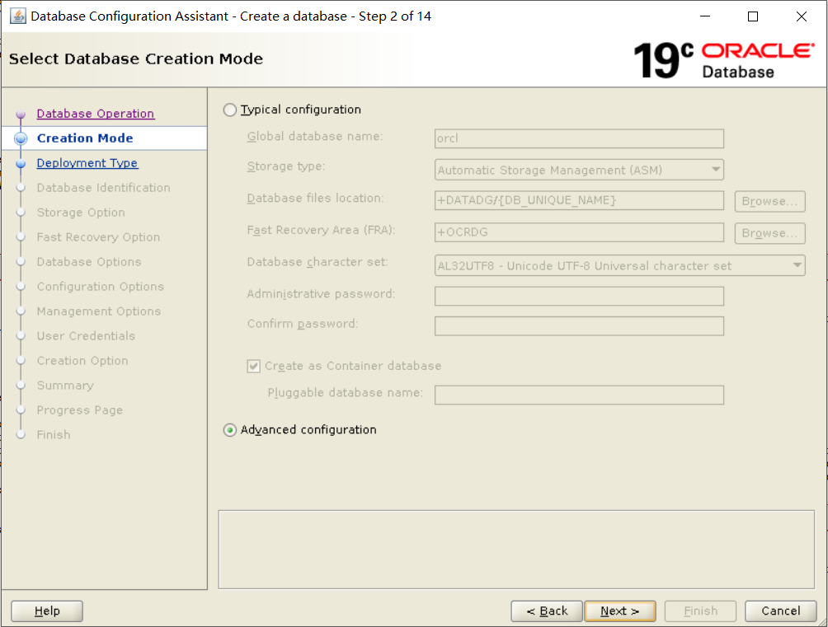Click Database Identification step
This screenshot has width=828, height=627.
(104, 188)
